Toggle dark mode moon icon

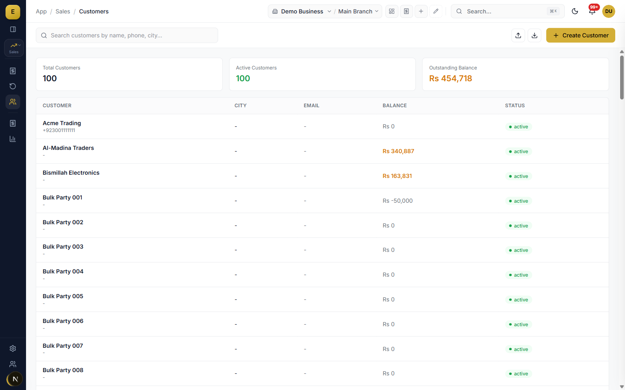[x=575, y=11]
